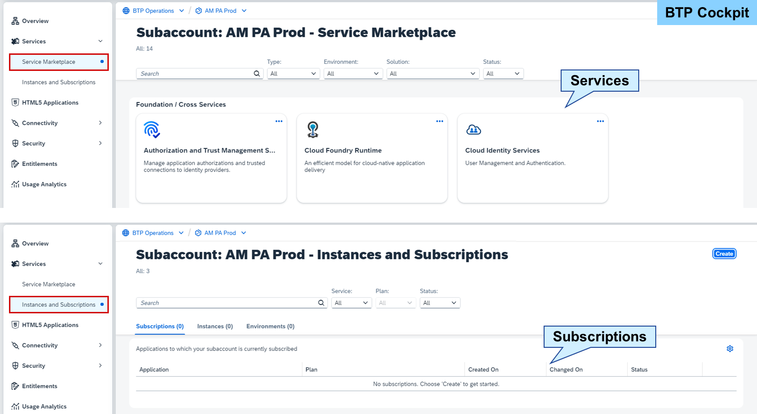Click the 'Foundation / Cross Services' heading
The width and height of the screenshot is (757, 414).
(181, 104)
